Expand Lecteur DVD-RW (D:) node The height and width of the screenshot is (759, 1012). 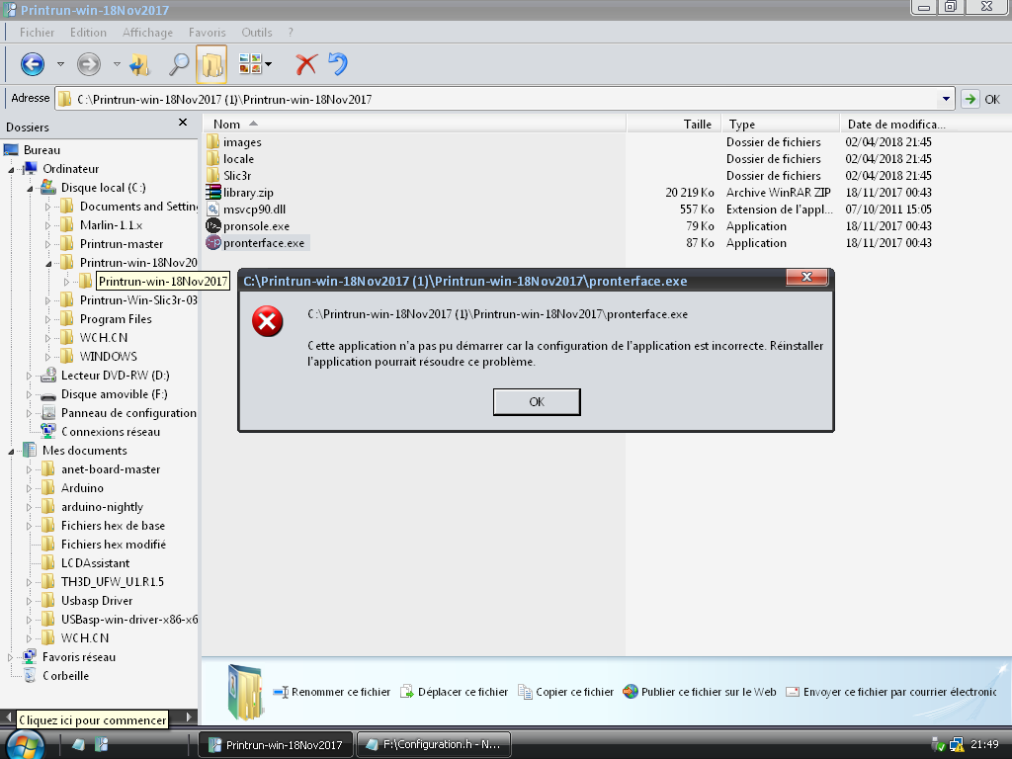tap(30, 376)
